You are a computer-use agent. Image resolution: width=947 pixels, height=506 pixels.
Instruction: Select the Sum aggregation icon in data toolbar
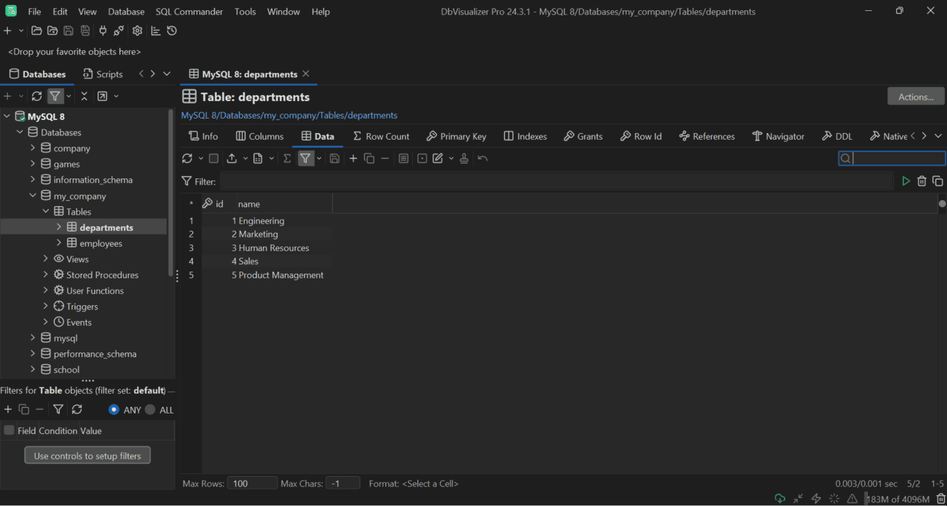[287, 158]
